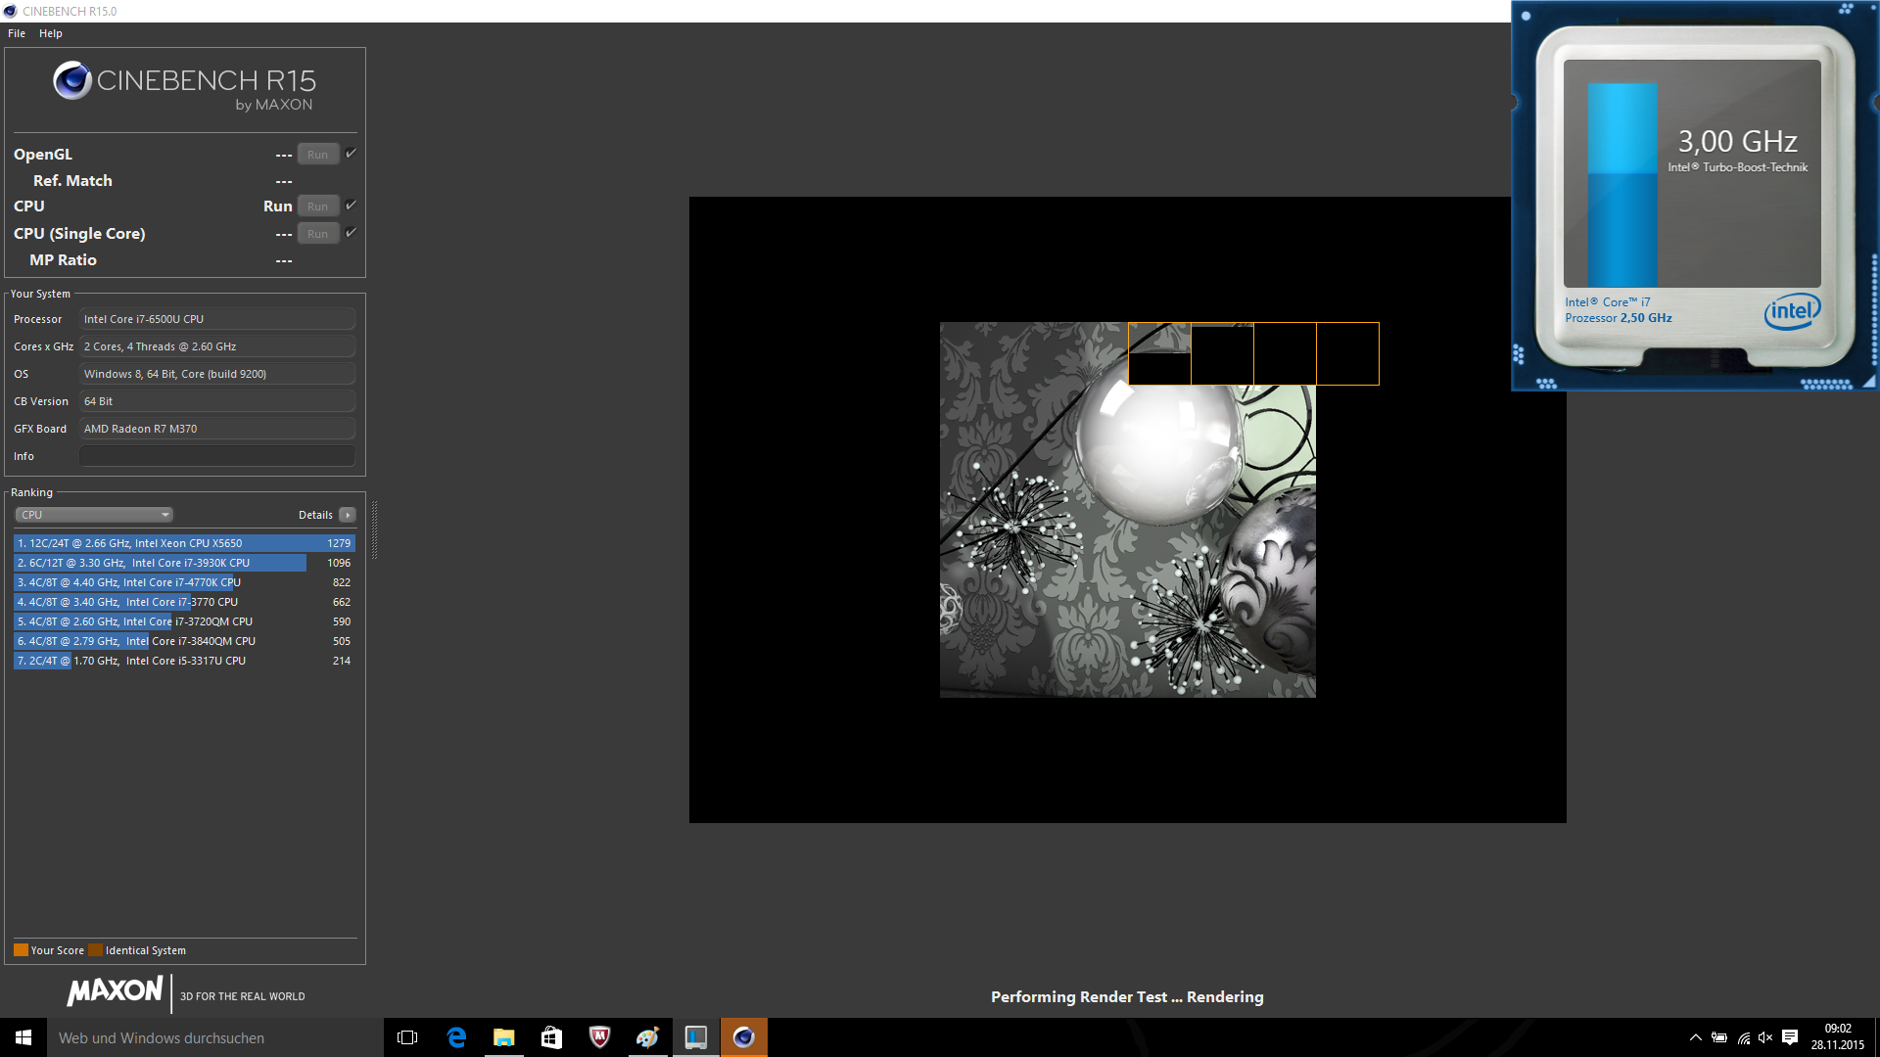
Task: Click the Cinebench logo icon
Action: pyautogui.click(x=72, y=81)
